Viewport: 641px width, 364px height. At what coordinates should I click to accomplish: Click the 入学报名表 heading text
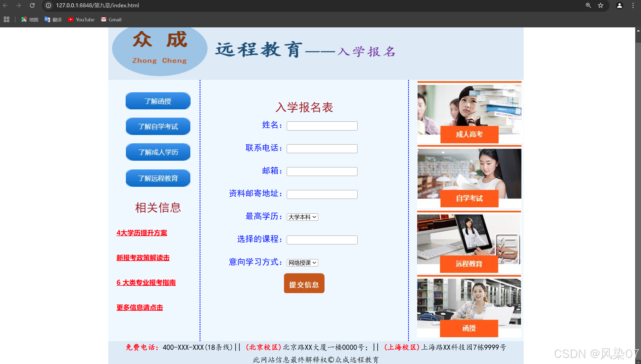[x=304, y=107]
